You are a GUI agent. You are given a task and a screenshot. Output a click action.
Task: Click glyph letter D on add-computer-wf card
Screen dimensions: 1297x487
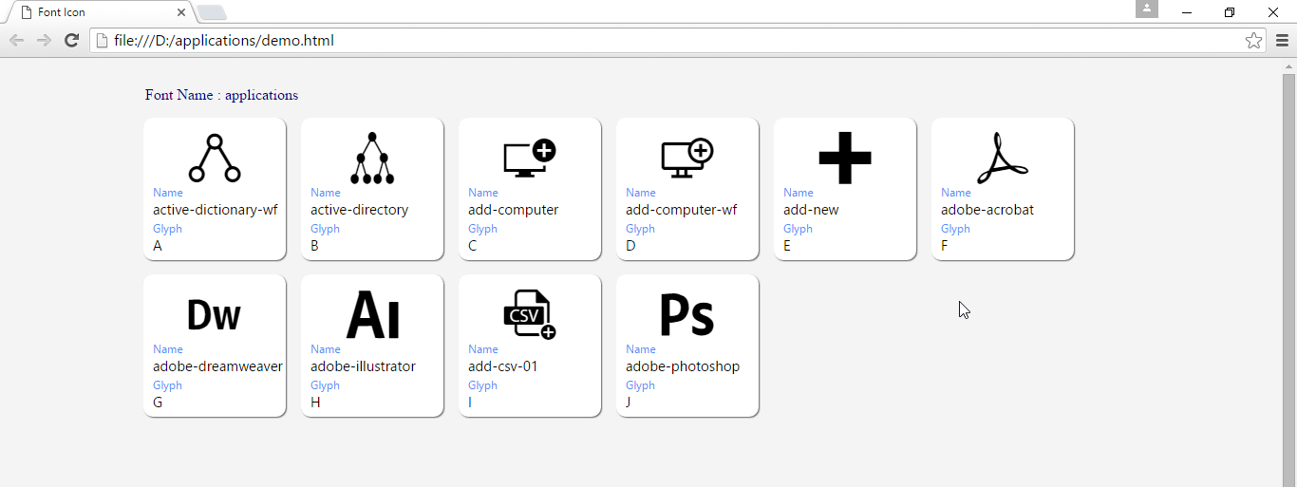pyautogui.click(x=631, y=246)
